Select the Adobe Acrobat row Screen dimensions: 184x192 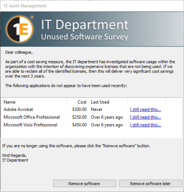[18, 110]
